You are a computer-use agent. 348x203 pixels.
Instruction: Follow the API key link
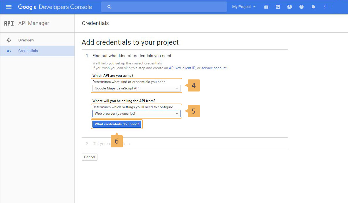[x=175, y=68]
